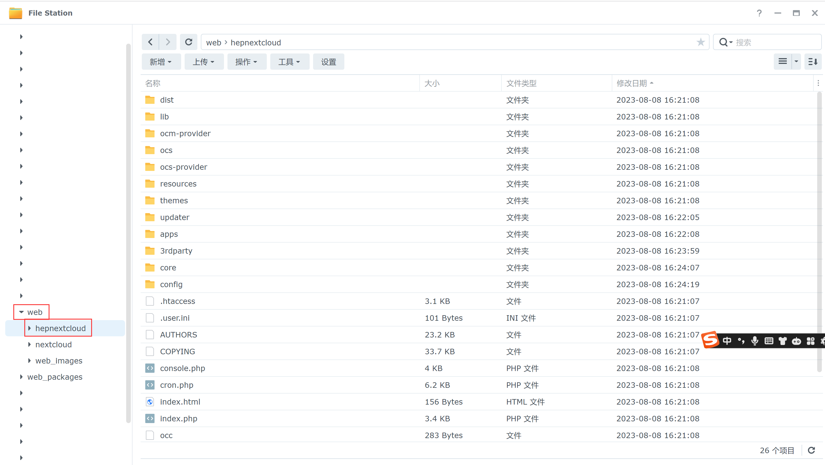Open column options three-dot menu
This screenshot has width=825, height=465.
(x=818, y=83)
